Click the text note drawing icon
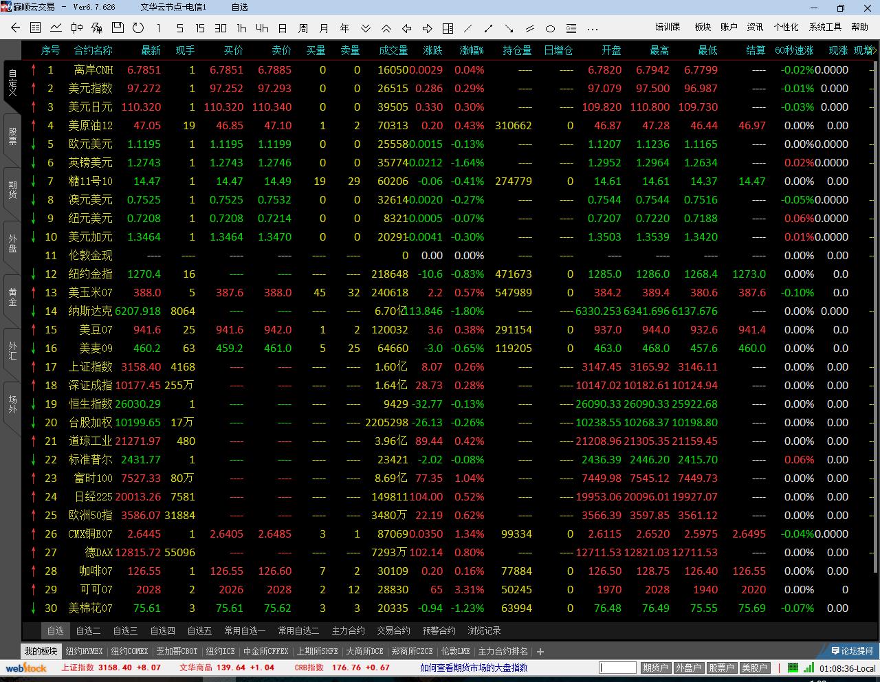 (x=571, y=28)
